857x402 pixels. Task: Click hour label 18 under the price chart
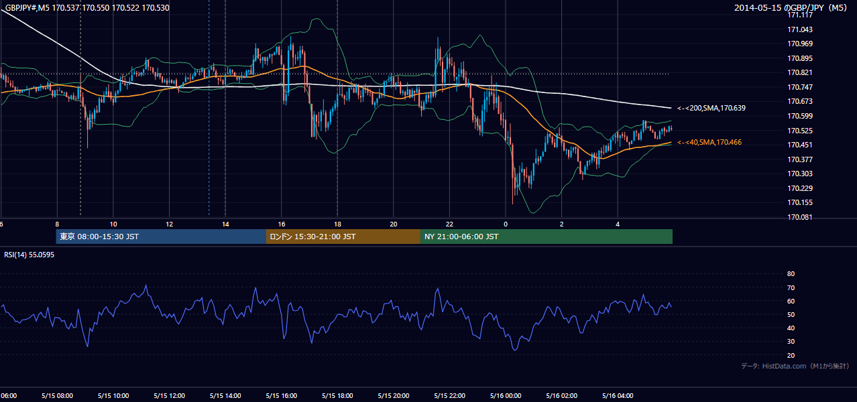(337, 224)
